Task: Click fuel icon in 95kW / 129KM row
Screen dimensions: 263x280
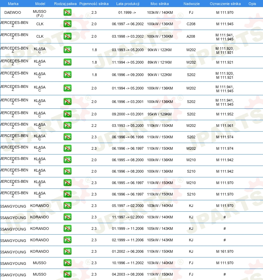Action: pyautogui.click(x=68, y=114)
